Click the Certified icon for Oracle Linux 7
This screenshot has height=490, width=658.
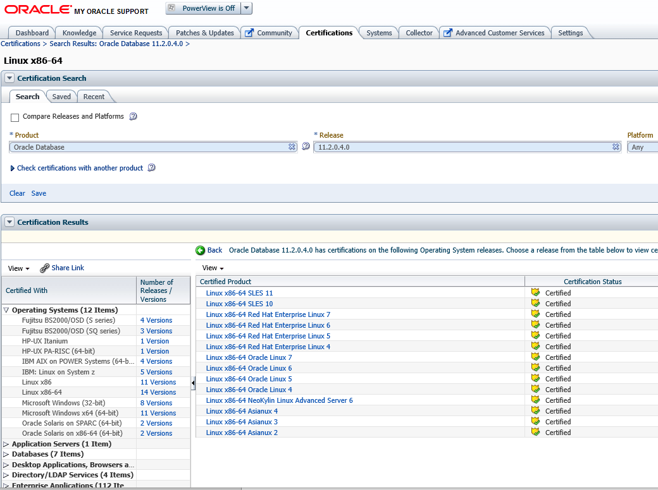point(535,357)
